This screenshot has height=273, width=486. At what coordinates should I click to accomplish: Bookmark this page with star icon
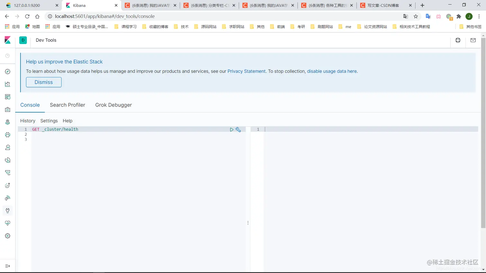(x=416, y=16)
